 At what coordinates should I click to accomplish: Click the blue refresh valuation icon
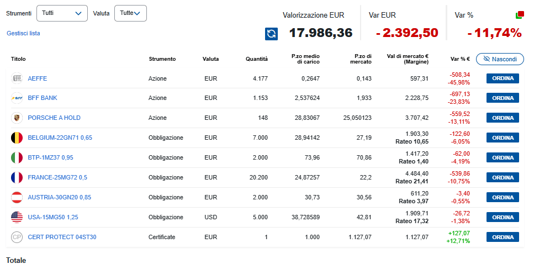click(x=272, y=34)
